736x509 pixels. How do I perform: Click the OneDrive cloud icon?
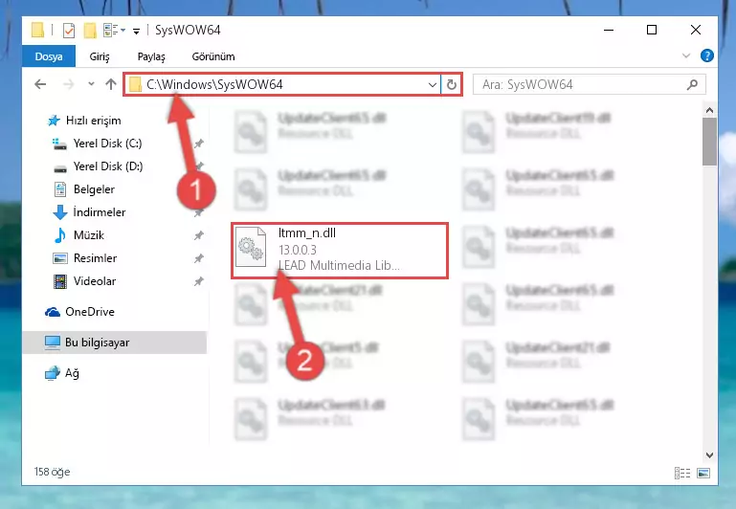coord(53,312)
